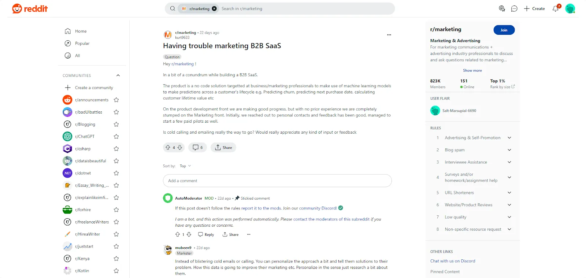Favorite r/forhire with the star

tap(116, 210)
